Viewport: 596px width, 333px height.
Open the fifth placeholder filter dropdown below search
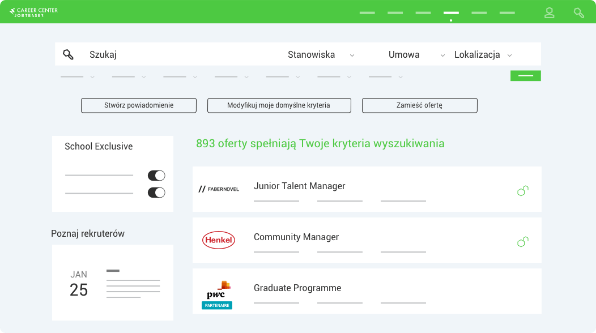(283, 77)
